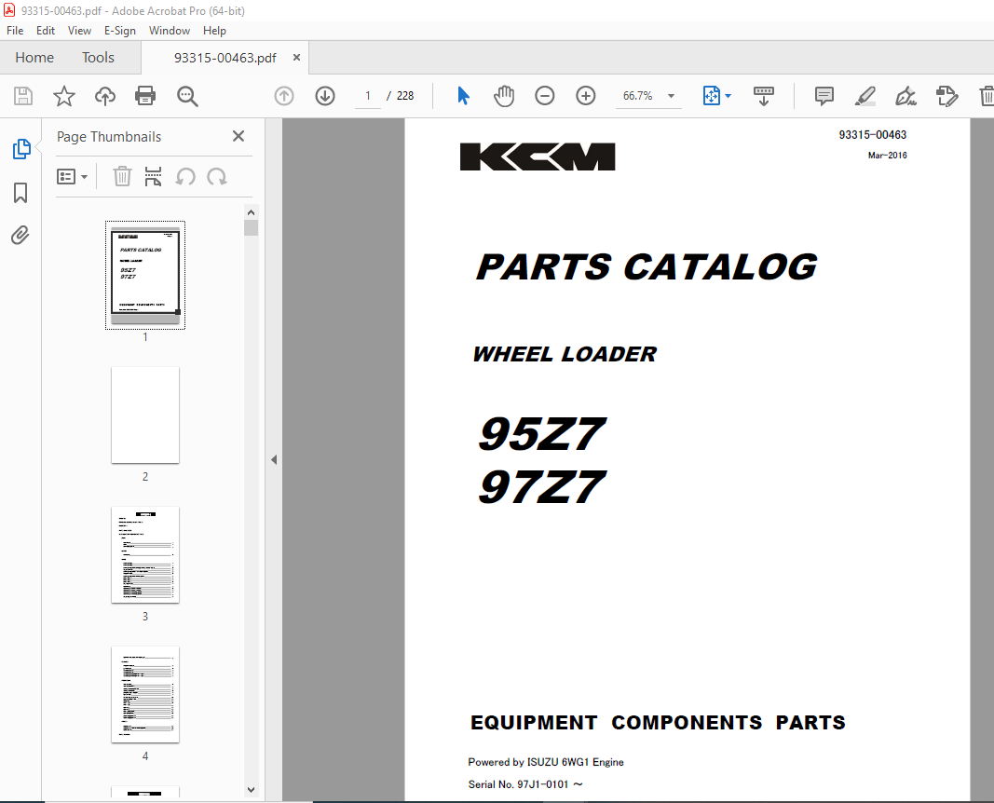994x803 pixels.
Task: Rotate page clockwise
Action: (x=217, y=176)
